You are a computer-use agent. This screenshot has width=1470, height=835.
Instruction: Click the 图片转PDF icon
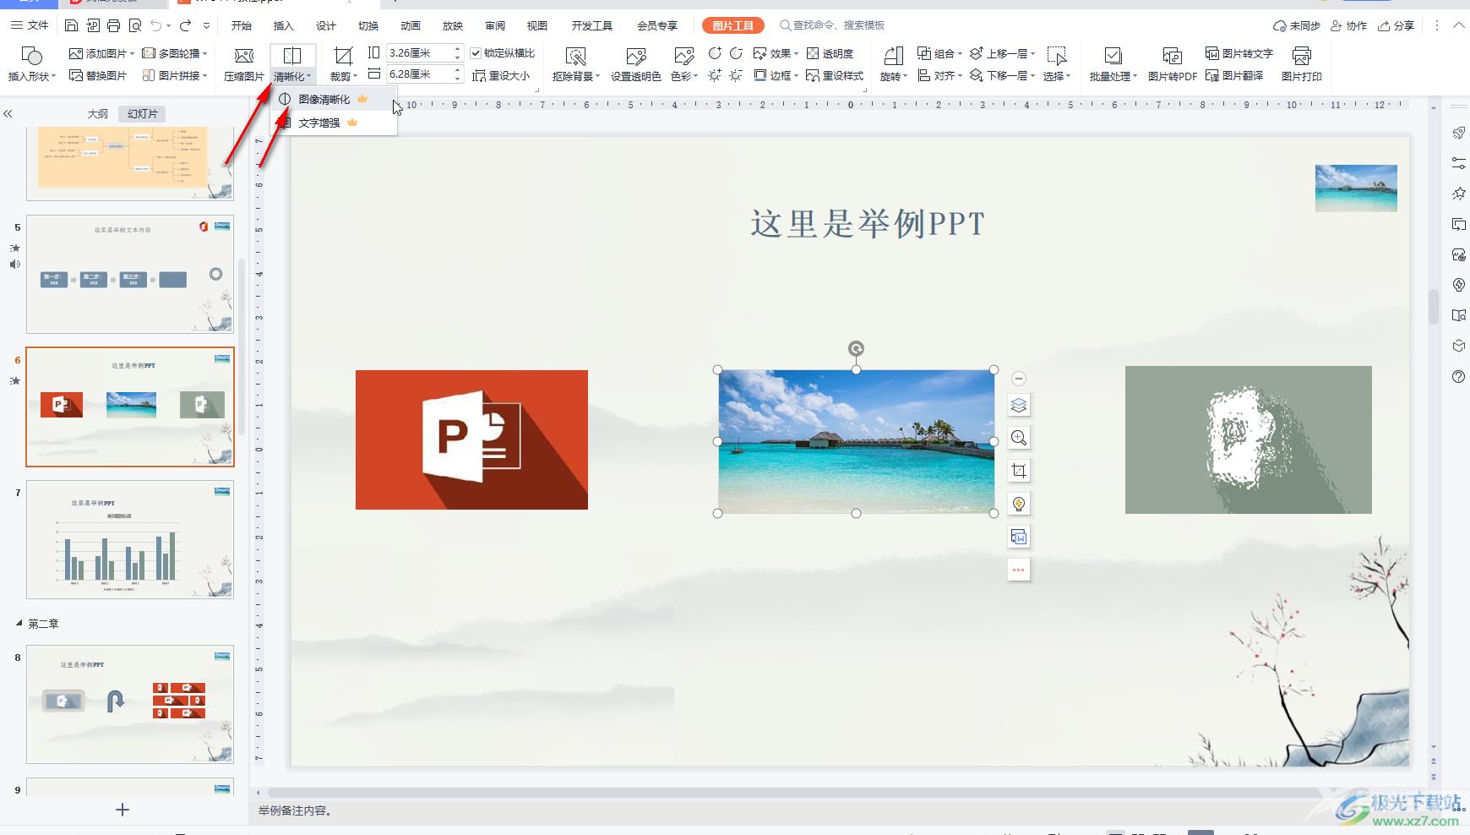(x=1172, y=57)
